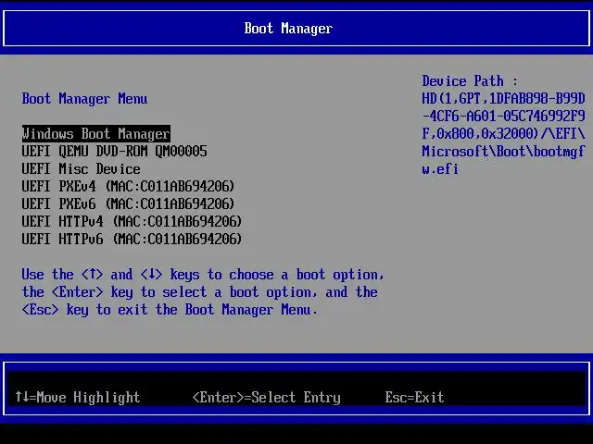Choose UEFI QEMU DVD-ROM QM00005 boot option
The height and width of the screenshot is (444, 593).
pos(114,152)
